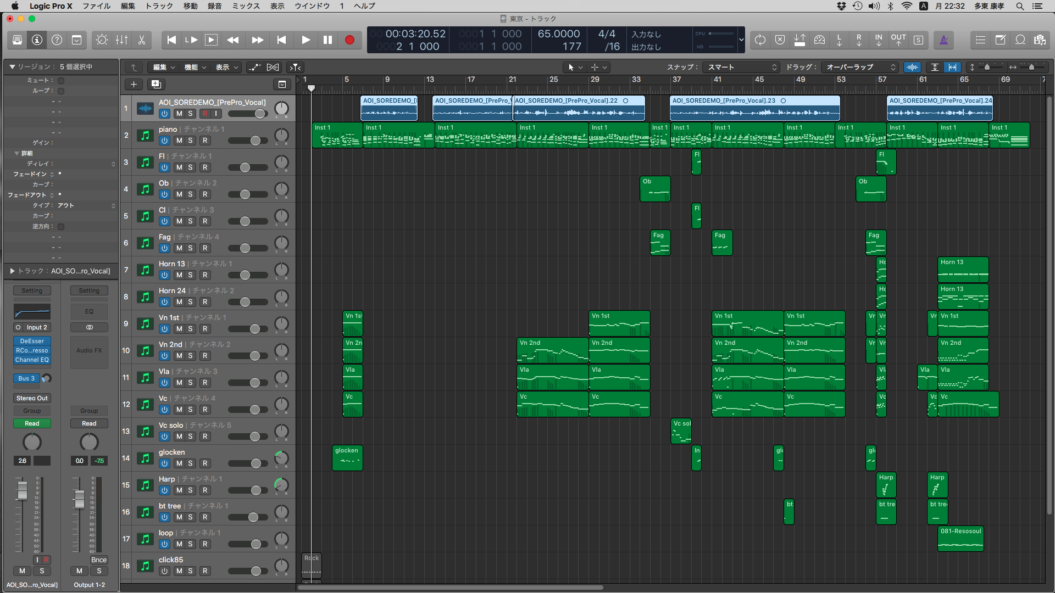Screen dimensions: 1055x593
Task: Enable the ミュート checkbox in region inspector
Action: point(61,81)
